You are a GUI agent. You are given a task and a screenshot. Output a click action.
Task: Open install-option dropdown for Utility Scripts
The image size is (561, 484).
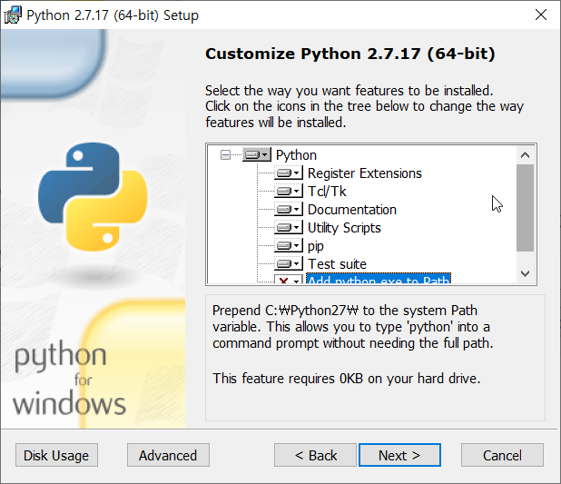(289, 228)
